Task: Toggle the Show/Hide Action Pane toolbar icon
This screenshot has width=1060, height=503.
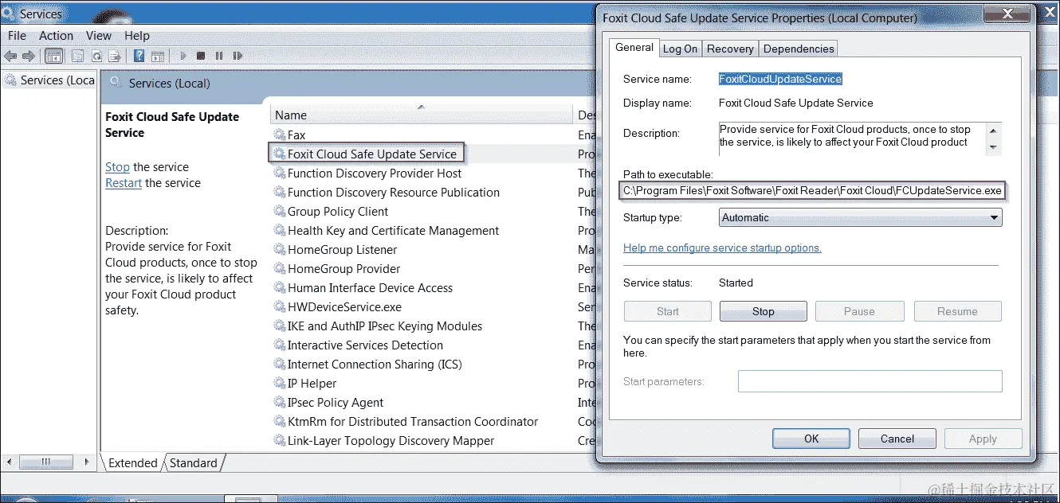Action: [158, 56]
